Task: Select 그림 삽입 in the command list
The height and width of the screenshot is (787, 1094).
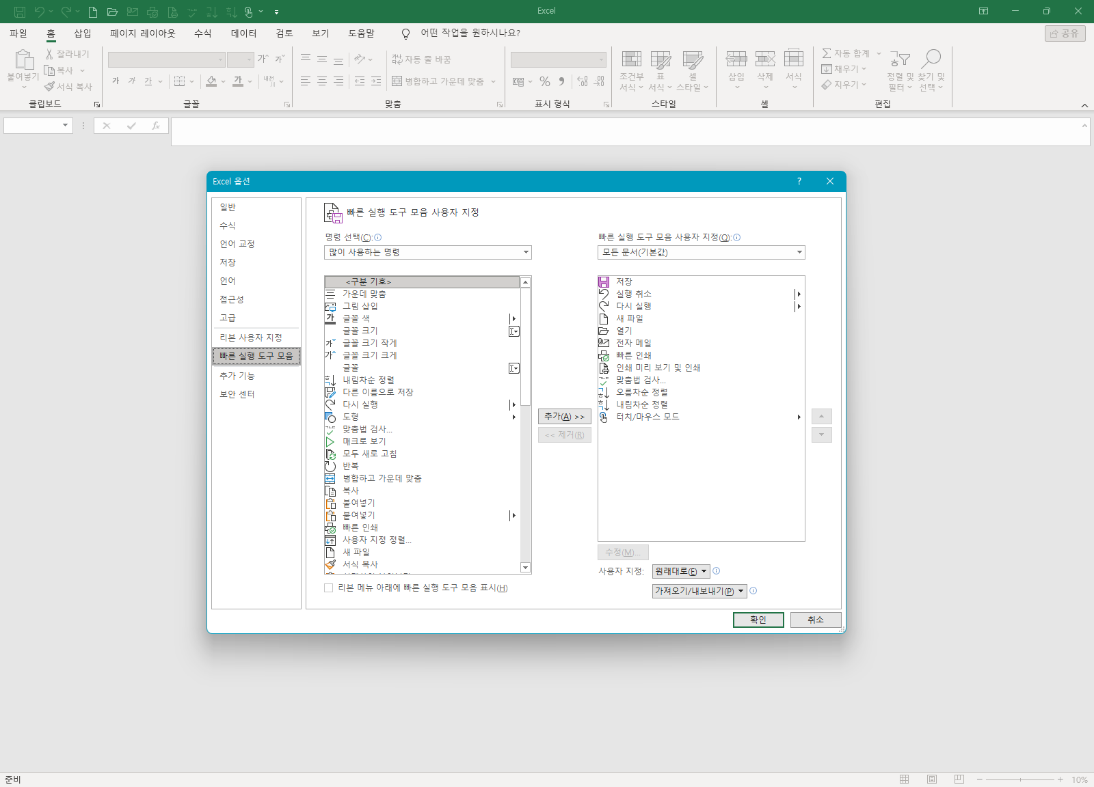Action: pyautogui.click(x=422, y=306)
